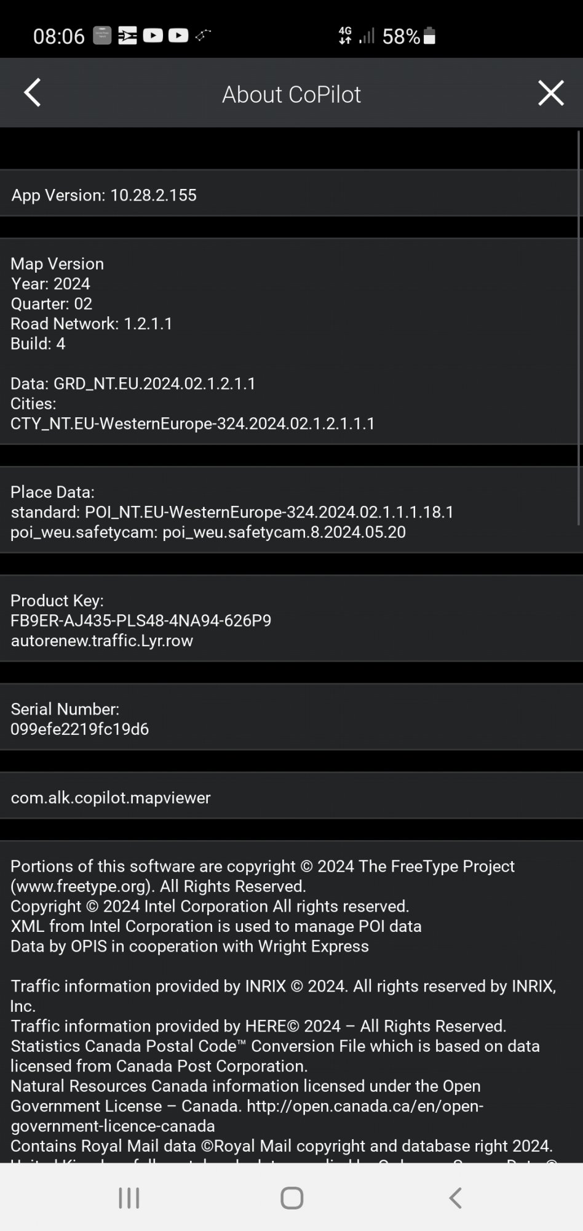Tap the back arrow in About CoPilot header
This screenshot has height=1231, width=583.
(32, 93)
